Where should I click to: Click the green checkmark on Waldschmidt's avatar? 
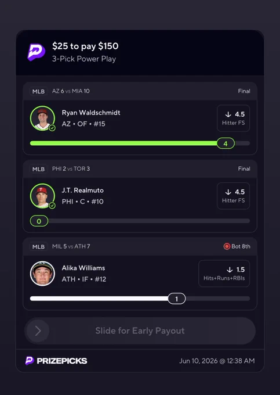52,128
